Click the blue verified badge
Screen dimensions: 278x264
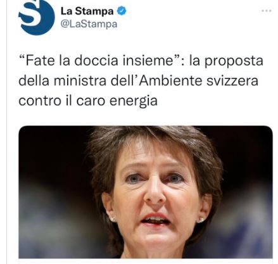[x=122, y=11]
